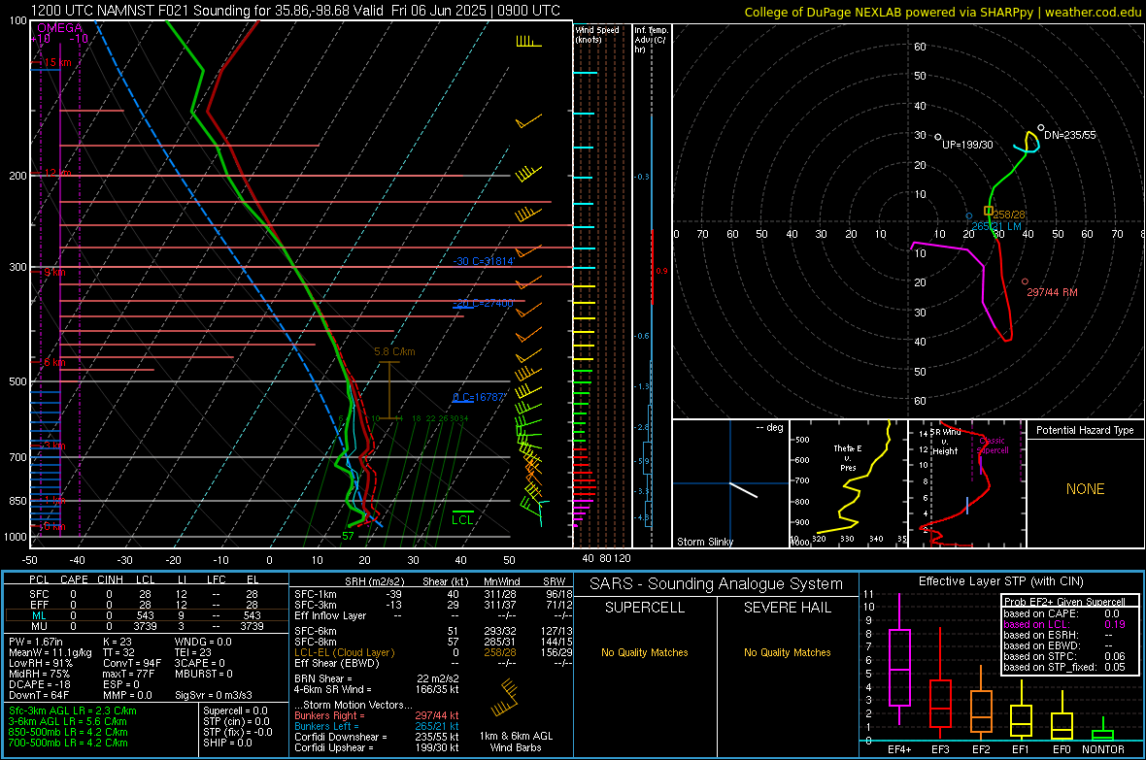Click the '4-6km SR Wind =' row

click(377, 689)
